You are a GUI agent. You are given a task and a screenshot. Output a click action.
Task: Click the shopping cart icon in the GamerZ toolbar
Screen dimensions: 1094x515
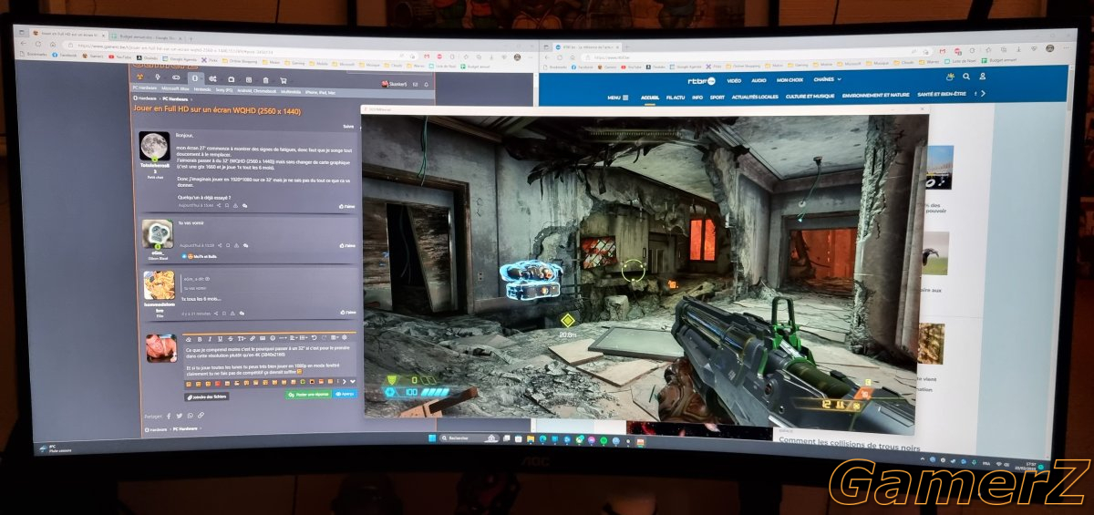point(284,80)
